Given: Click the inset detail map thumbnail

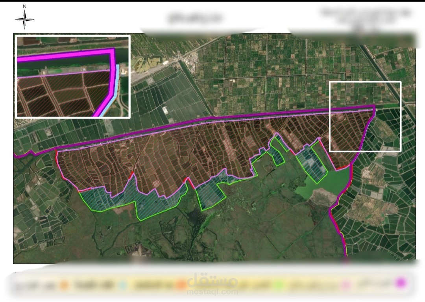Looking at the screenshot, I should pos(73,77).
